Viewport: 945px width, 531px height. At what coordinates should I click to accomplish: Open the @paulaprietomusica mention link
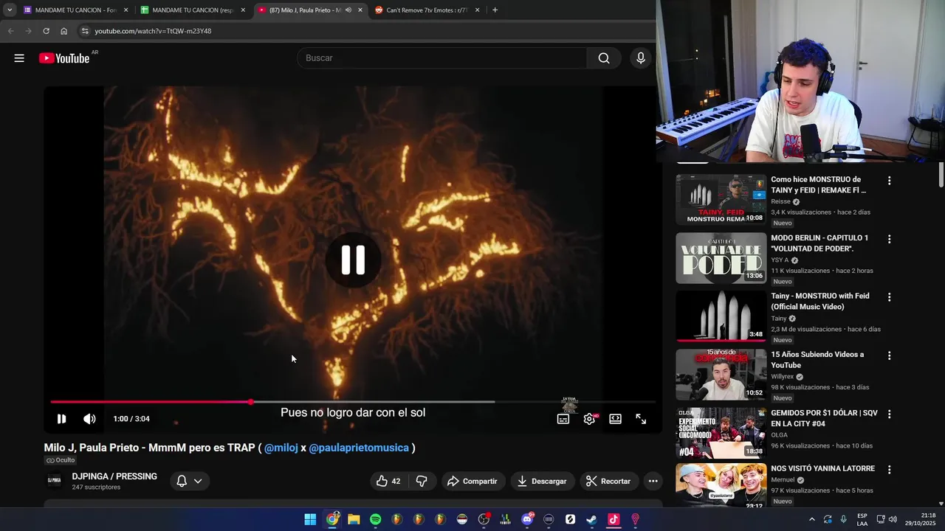(x=359, y=448)
